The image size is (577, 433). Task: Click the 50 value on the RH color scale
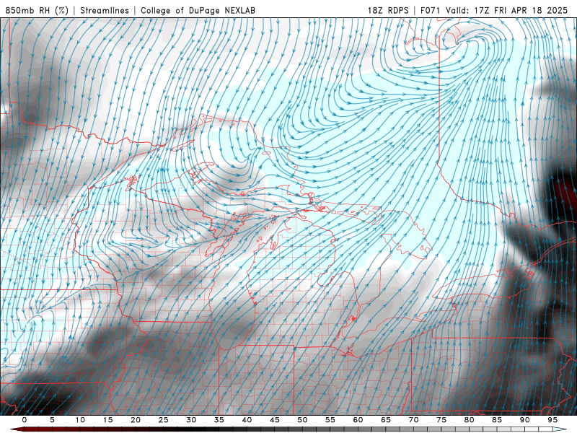(x=302, y=420)
